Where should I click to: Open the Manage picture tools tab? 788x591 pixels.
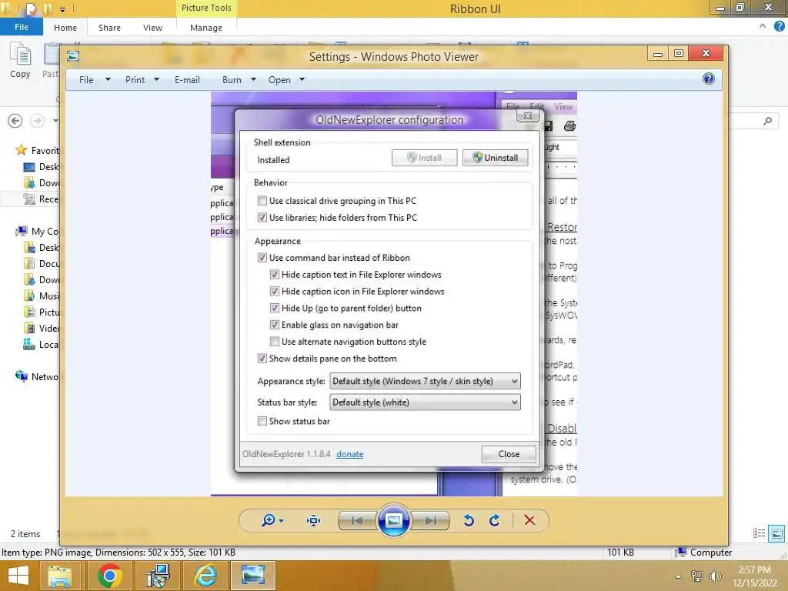(x=206, y=28)
